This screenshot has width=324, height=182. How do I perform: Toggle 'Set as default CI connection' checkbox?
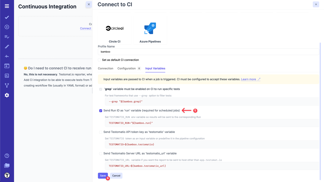click(99, 60)
